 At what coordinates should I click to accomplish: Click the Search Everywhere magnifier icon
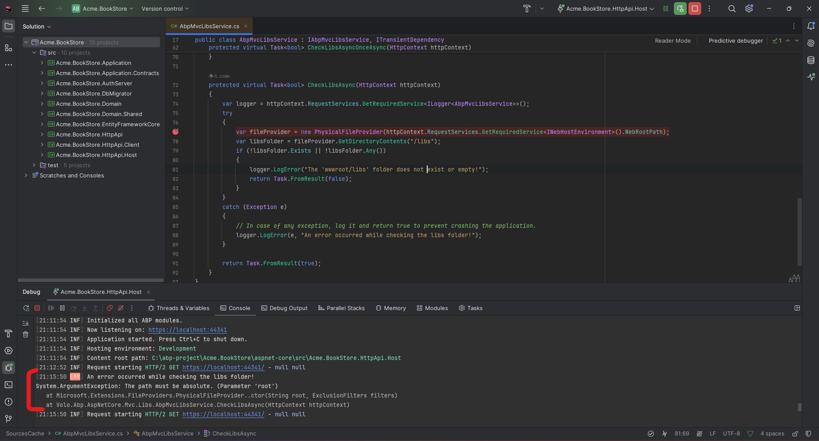point(732,9)
